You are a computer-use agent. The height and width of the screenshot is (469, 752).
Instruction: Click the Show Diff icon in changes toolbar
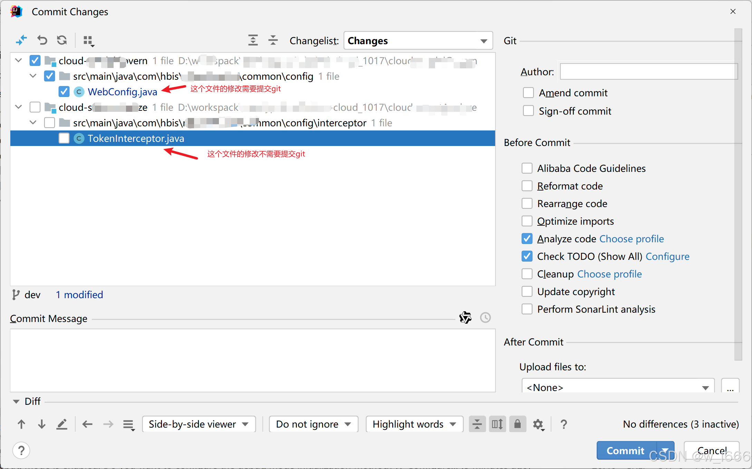pyautogui.click(x=21, y=40)
